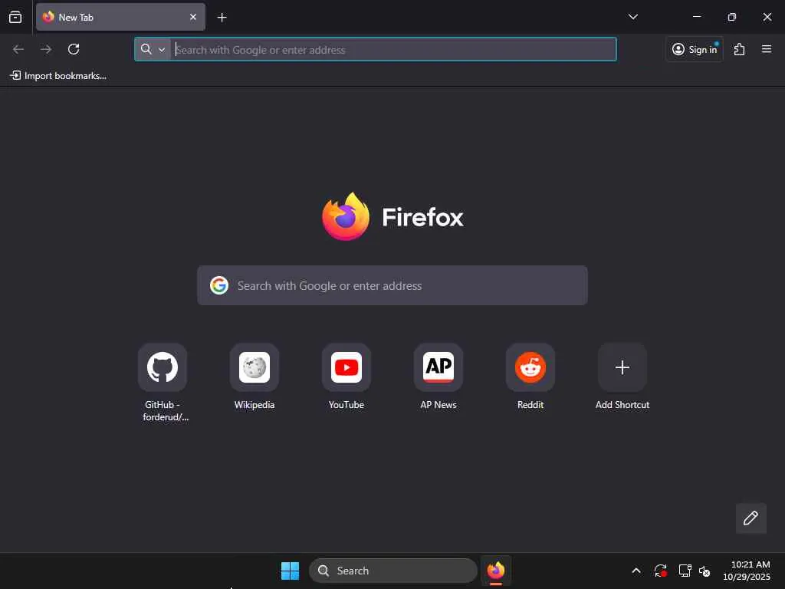Open the GitHub shortcut tile

(163, 367)
